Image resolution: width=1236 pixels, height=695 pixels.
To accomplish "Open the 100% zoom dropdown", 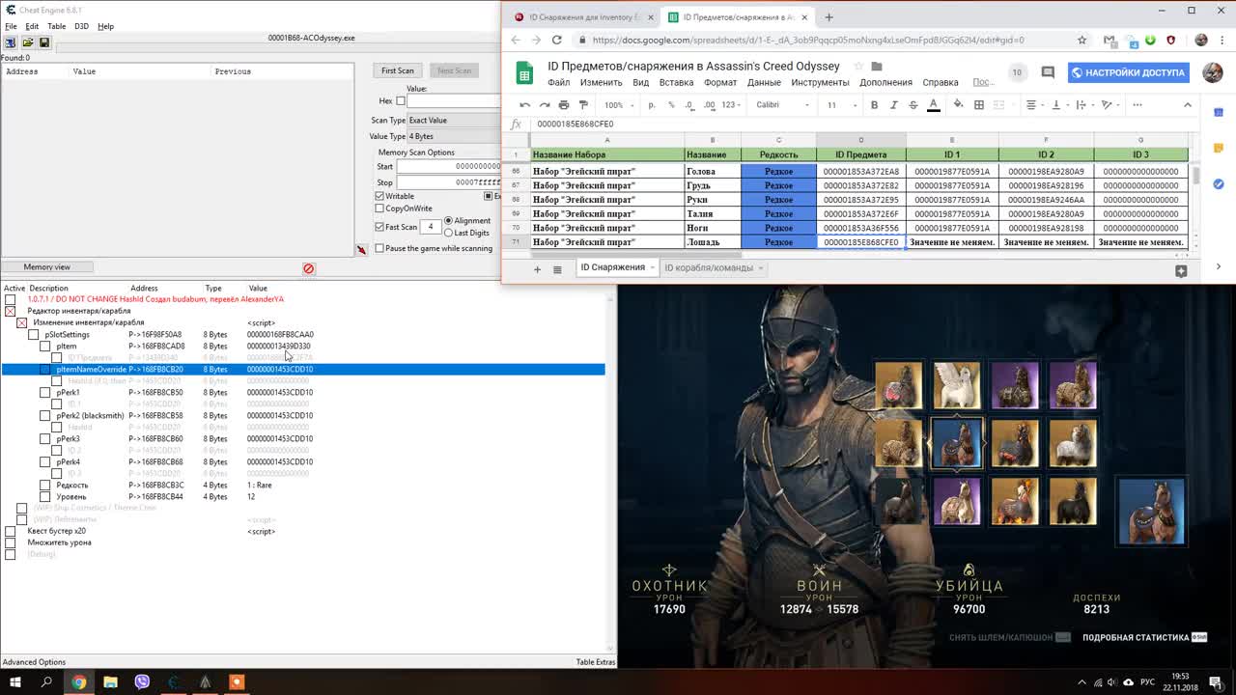I will [x=618, y=104].
